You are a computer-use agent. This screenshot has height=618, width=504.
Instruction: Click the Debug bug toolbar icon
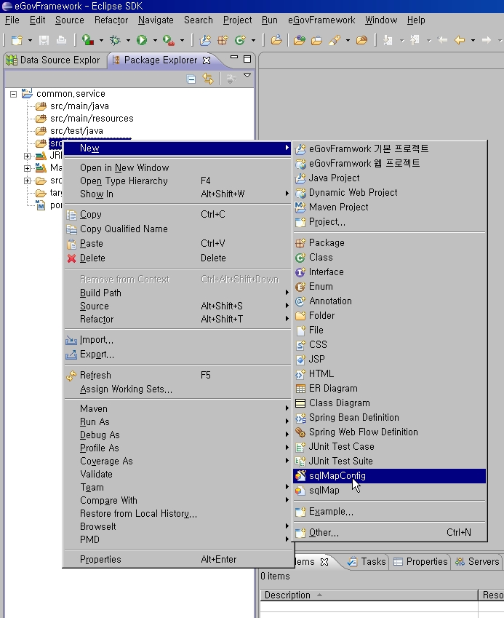point(115,40)
